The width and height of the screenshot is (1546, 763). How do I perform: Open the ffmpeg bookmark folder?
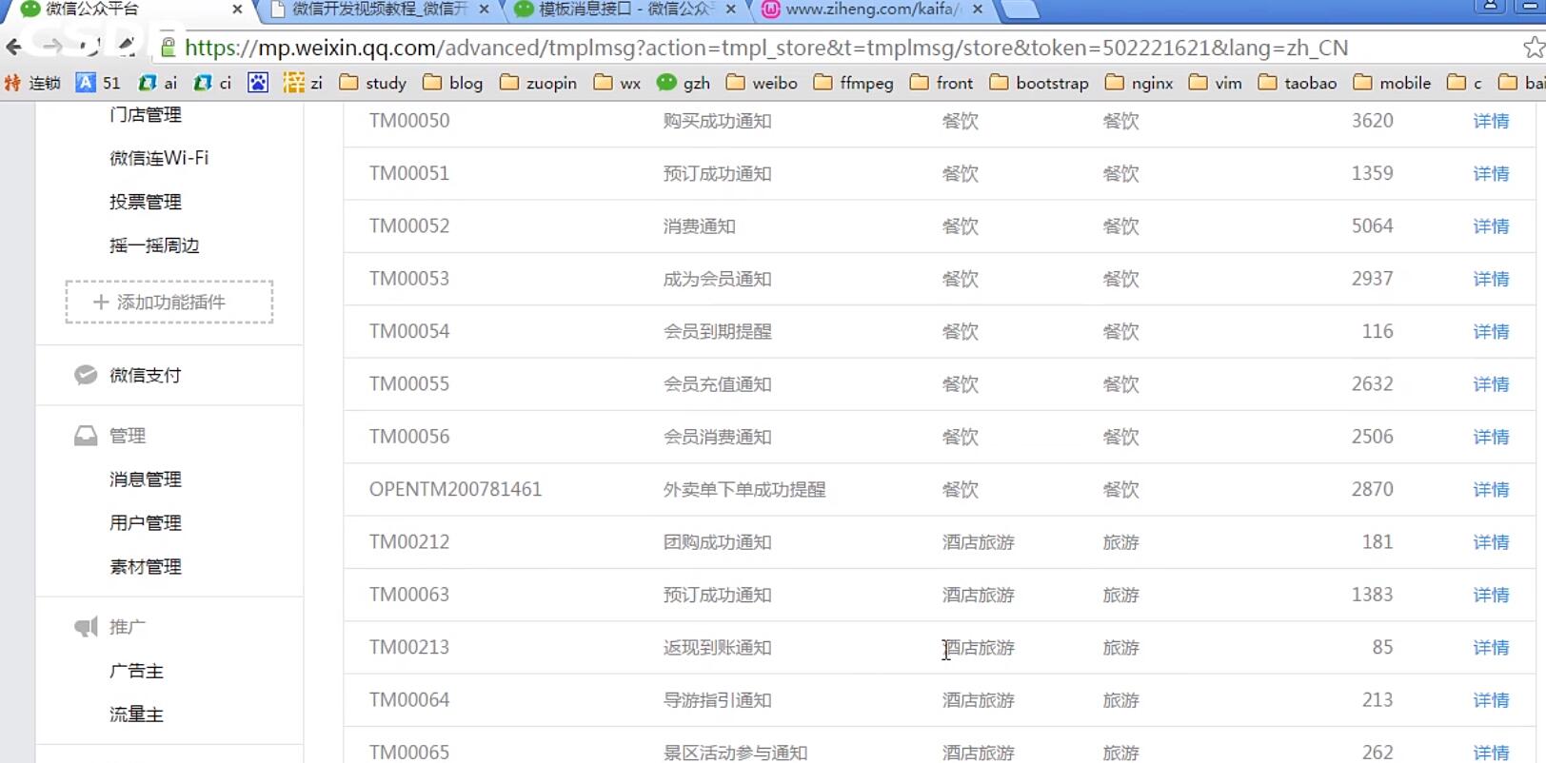pyautogui.click(x=854, y=83)
